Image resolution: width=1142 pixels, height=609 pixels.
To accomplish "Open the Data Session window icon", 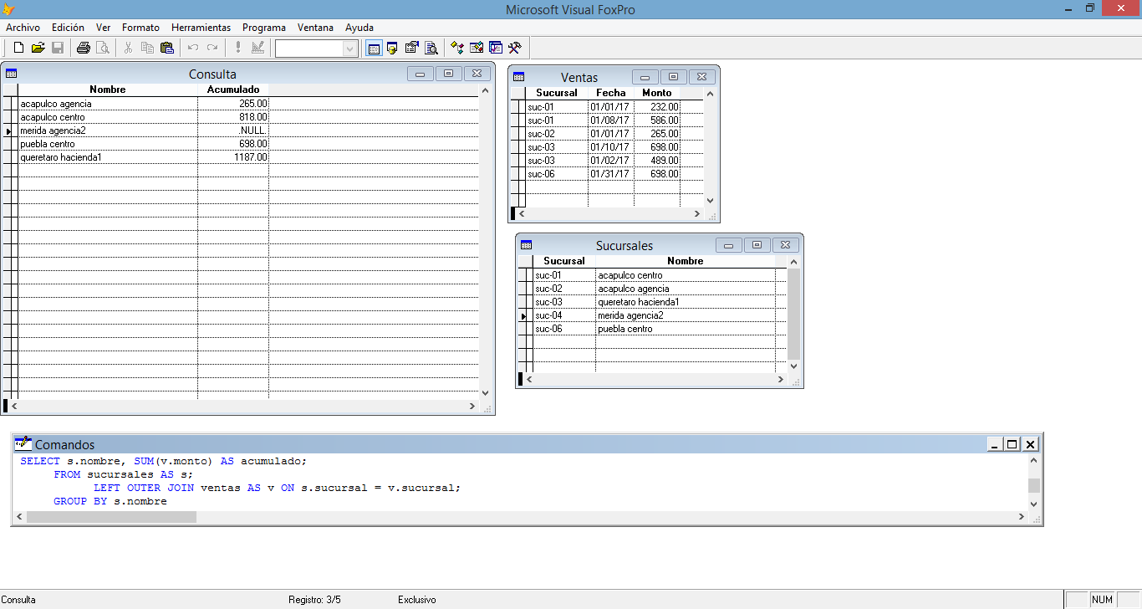I will [x=392, y=49].
